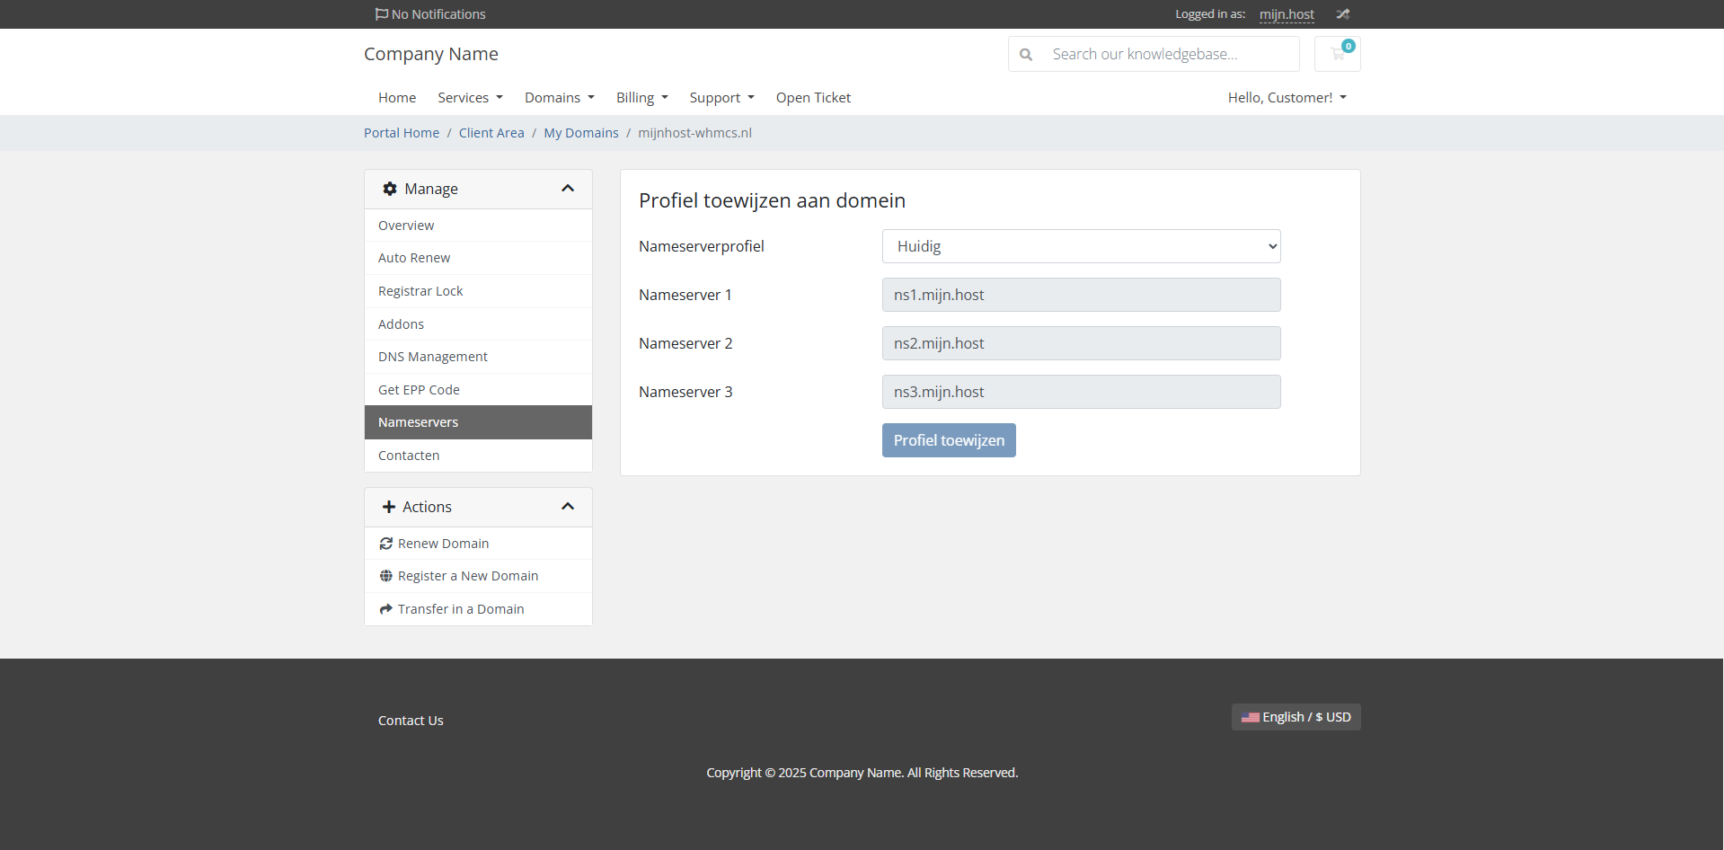The width and height of the screenshot is (1724, 850).
Task: Open the Hello, Customer! account menu
Action: tap(1286, 98)
